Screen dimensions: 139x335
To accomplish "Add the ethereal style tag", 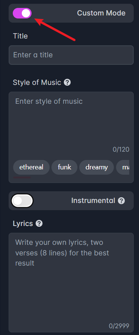I will pyautogui.click(x=31, y=167).
